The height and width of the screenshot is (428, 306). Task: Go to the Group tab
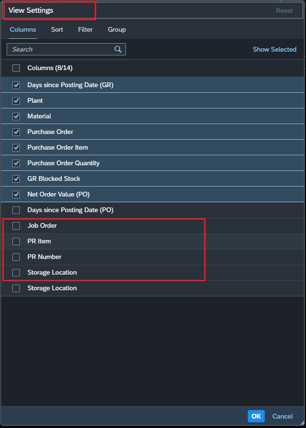pos(117,29)
